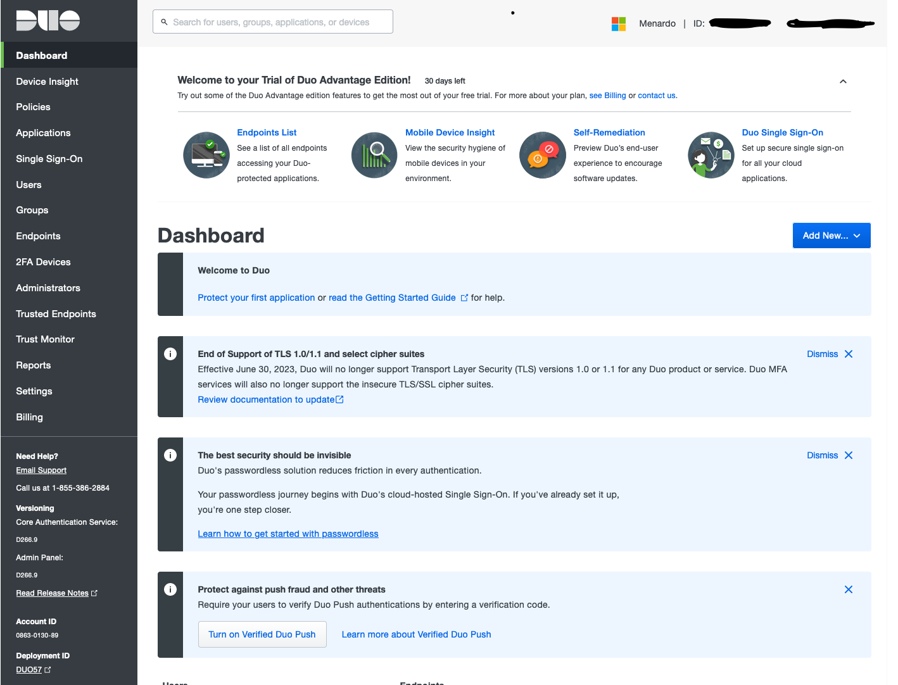Click the '30 days left' text
The height and width of the screenshot is (685, 898).
coord(445,81)
